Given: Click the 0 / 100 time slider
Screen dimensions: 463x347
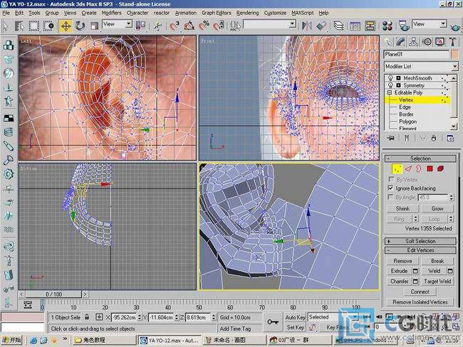Looking at the screenshot, I should 53,294.
